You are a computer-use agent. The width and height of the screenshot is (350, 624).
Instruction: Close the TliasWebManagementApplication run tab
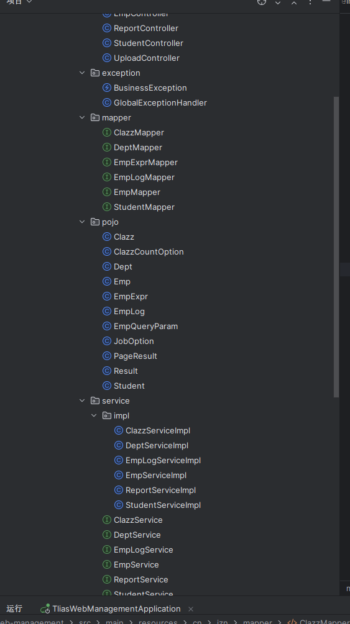click(191, 609)
